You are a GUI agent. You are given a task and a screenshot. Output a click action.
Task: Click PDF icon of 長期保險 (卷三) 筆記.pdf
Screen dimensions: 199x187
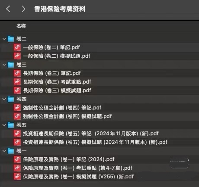click(x=17, y=73)
